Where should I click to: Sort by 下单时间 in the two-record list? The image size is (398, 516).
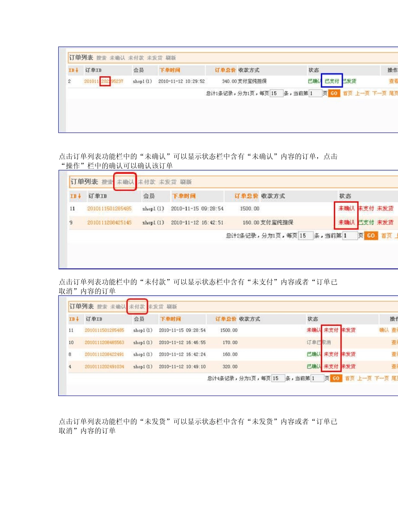pyautogui.click(x=184, y=196)
